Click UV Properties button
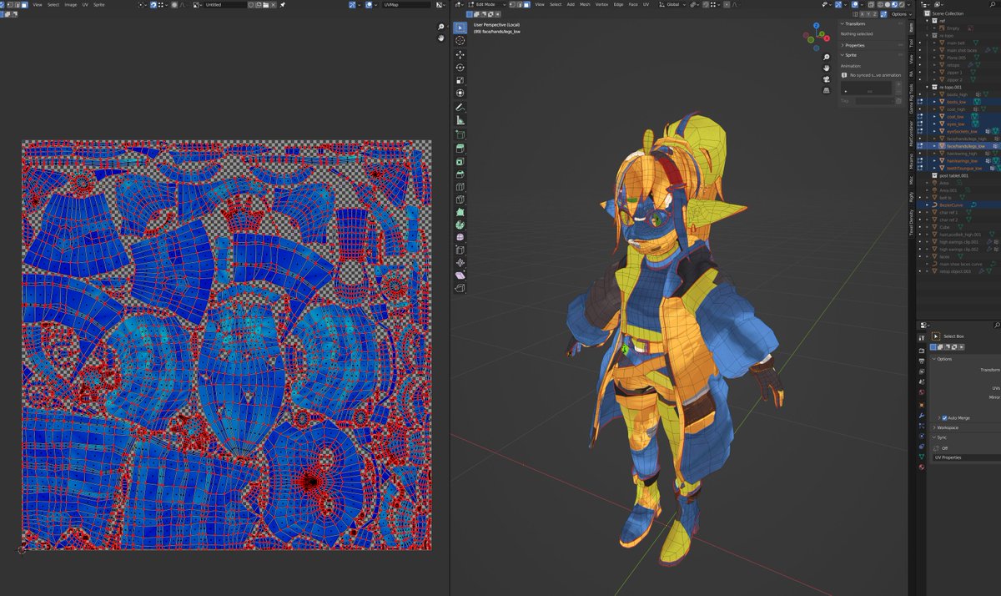The image size is (1001, 596). 965,457
